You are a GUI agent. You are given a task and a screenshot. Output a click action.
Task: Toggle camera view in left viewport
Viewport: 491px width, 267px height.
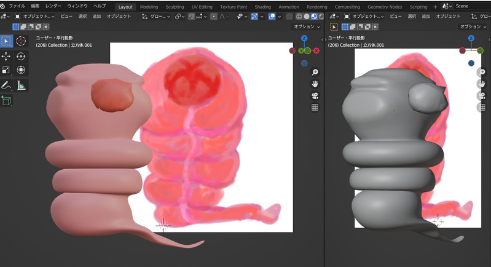(x=315, y=95)
